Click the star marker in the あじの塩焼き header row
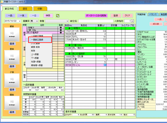Image resolution: width=167 pixels, height=123 pixels. (x=69, y=54)
